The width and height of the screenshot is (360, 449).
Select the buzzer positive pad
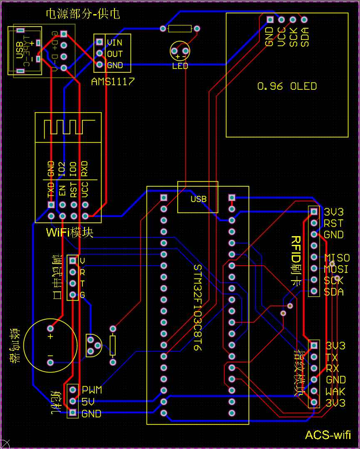pyautogui.click(x=50, y=328)
